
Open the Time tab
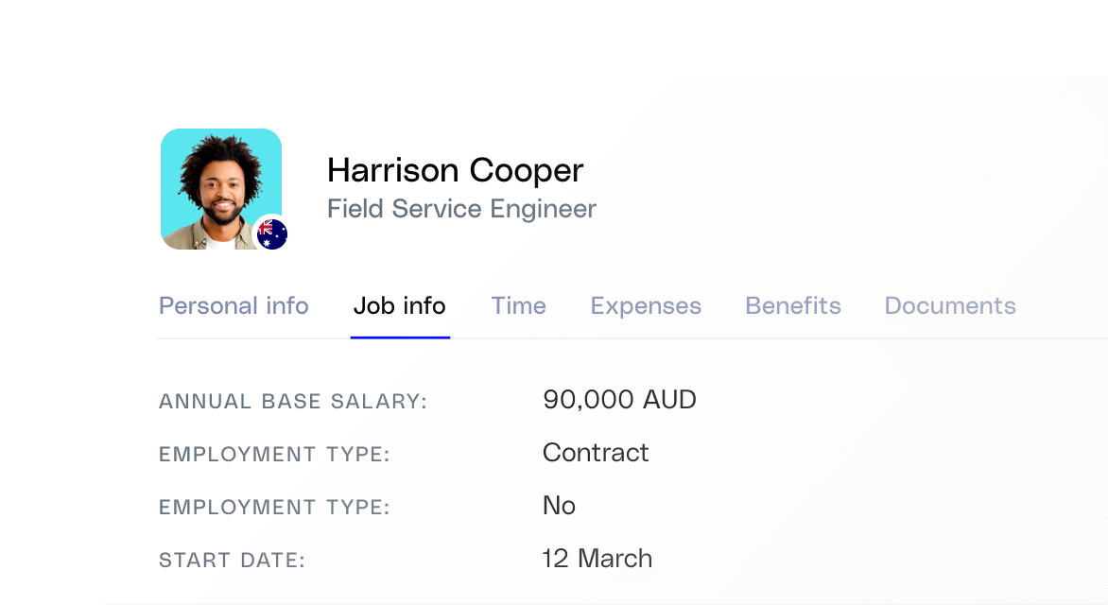click(518, 305)
